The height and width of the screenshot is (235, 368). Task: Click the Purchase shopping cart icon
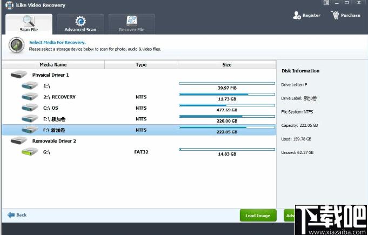pos(335,15)
